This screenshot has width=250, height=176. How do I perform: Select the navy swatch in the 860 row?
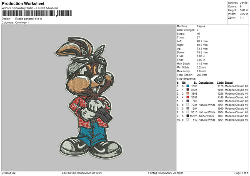[187, 101]
